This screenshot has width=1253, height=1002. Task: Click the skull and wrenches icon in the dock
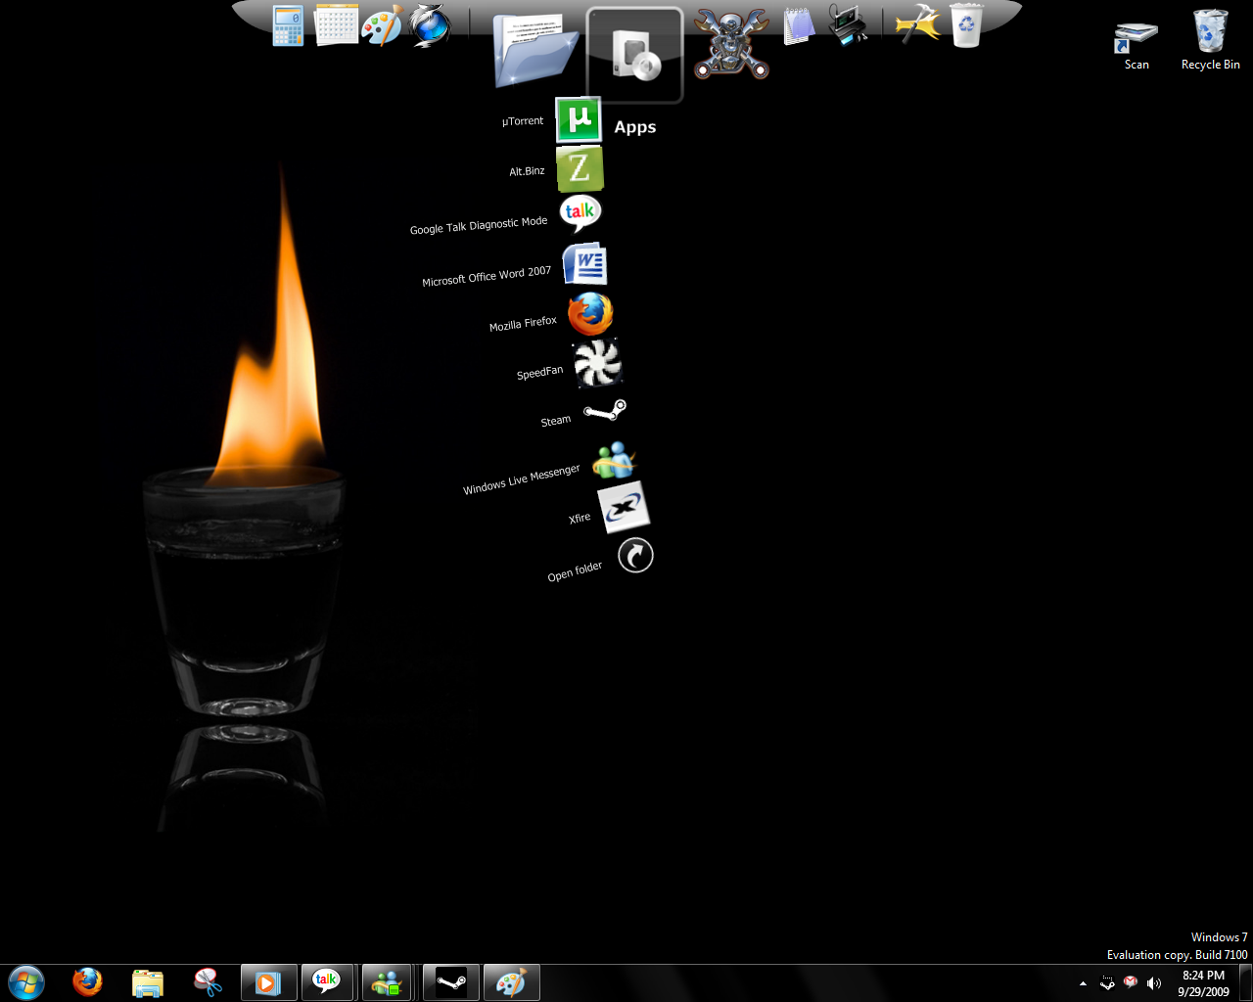(x=731, y=44)
